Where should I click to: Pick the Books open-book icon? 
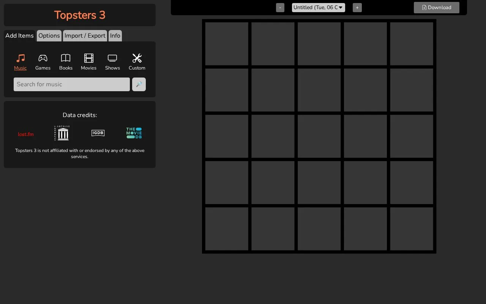(x=66, y=58)
